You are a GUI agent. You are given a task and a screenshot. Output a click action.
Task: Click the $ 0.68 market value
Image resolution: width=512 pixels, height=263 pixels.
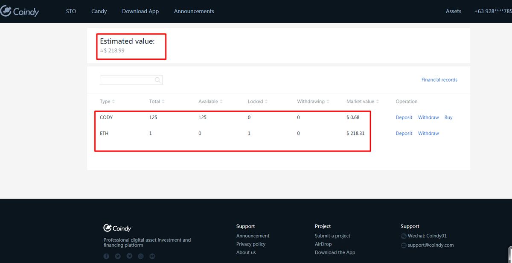click(353, 117)
